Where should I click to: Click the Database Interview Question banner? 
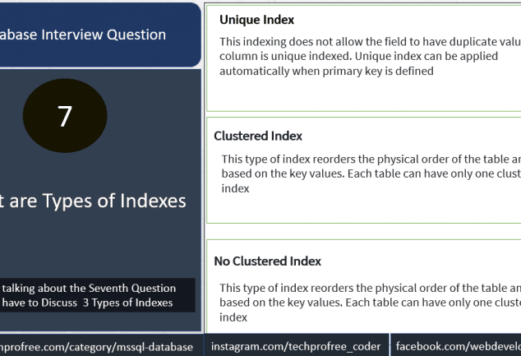click(x=99, y=35)
